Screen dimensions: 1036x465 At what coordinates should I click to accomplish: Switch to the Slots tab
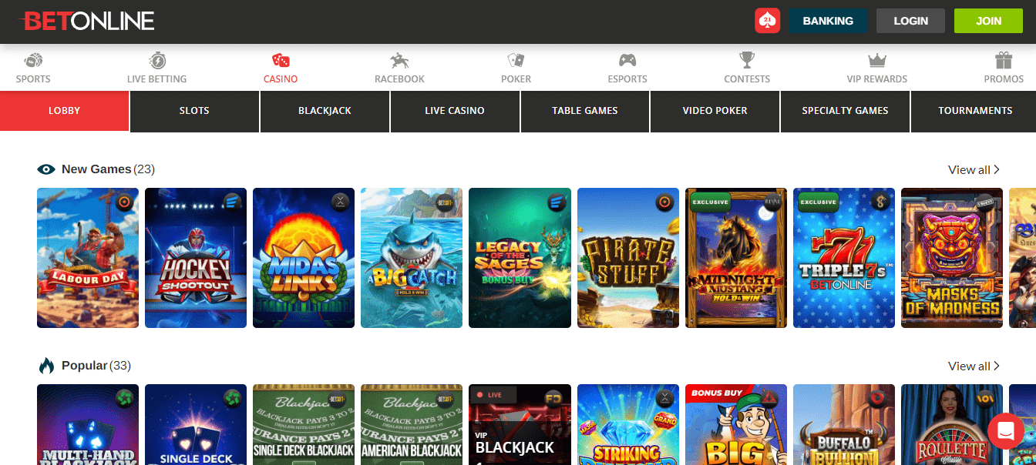[194, 111]
